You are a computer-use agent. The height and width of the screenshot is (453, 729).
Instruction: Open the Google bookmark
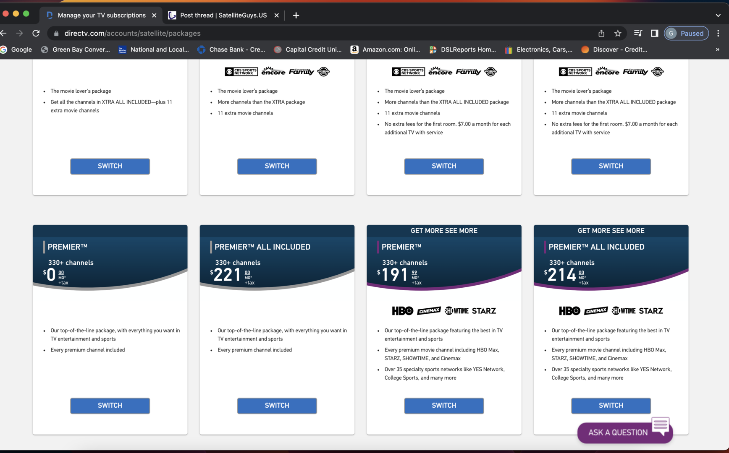click(16, 49)
